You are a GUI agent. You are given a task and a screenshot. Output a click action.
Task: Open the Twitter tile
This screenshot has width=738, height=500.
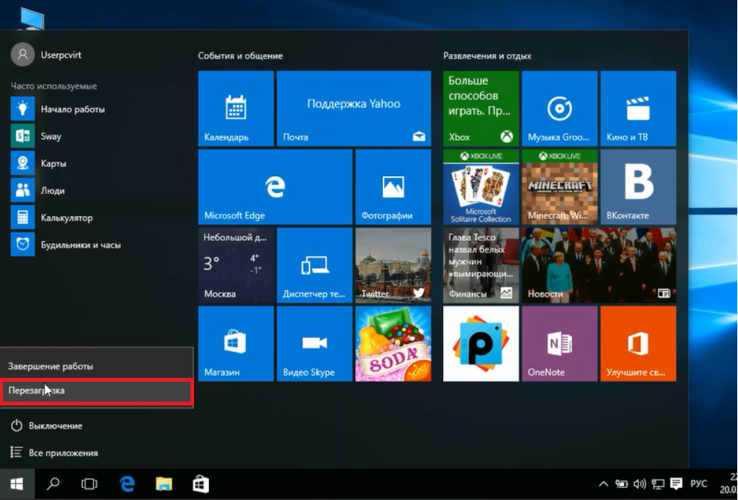[393, 266]
